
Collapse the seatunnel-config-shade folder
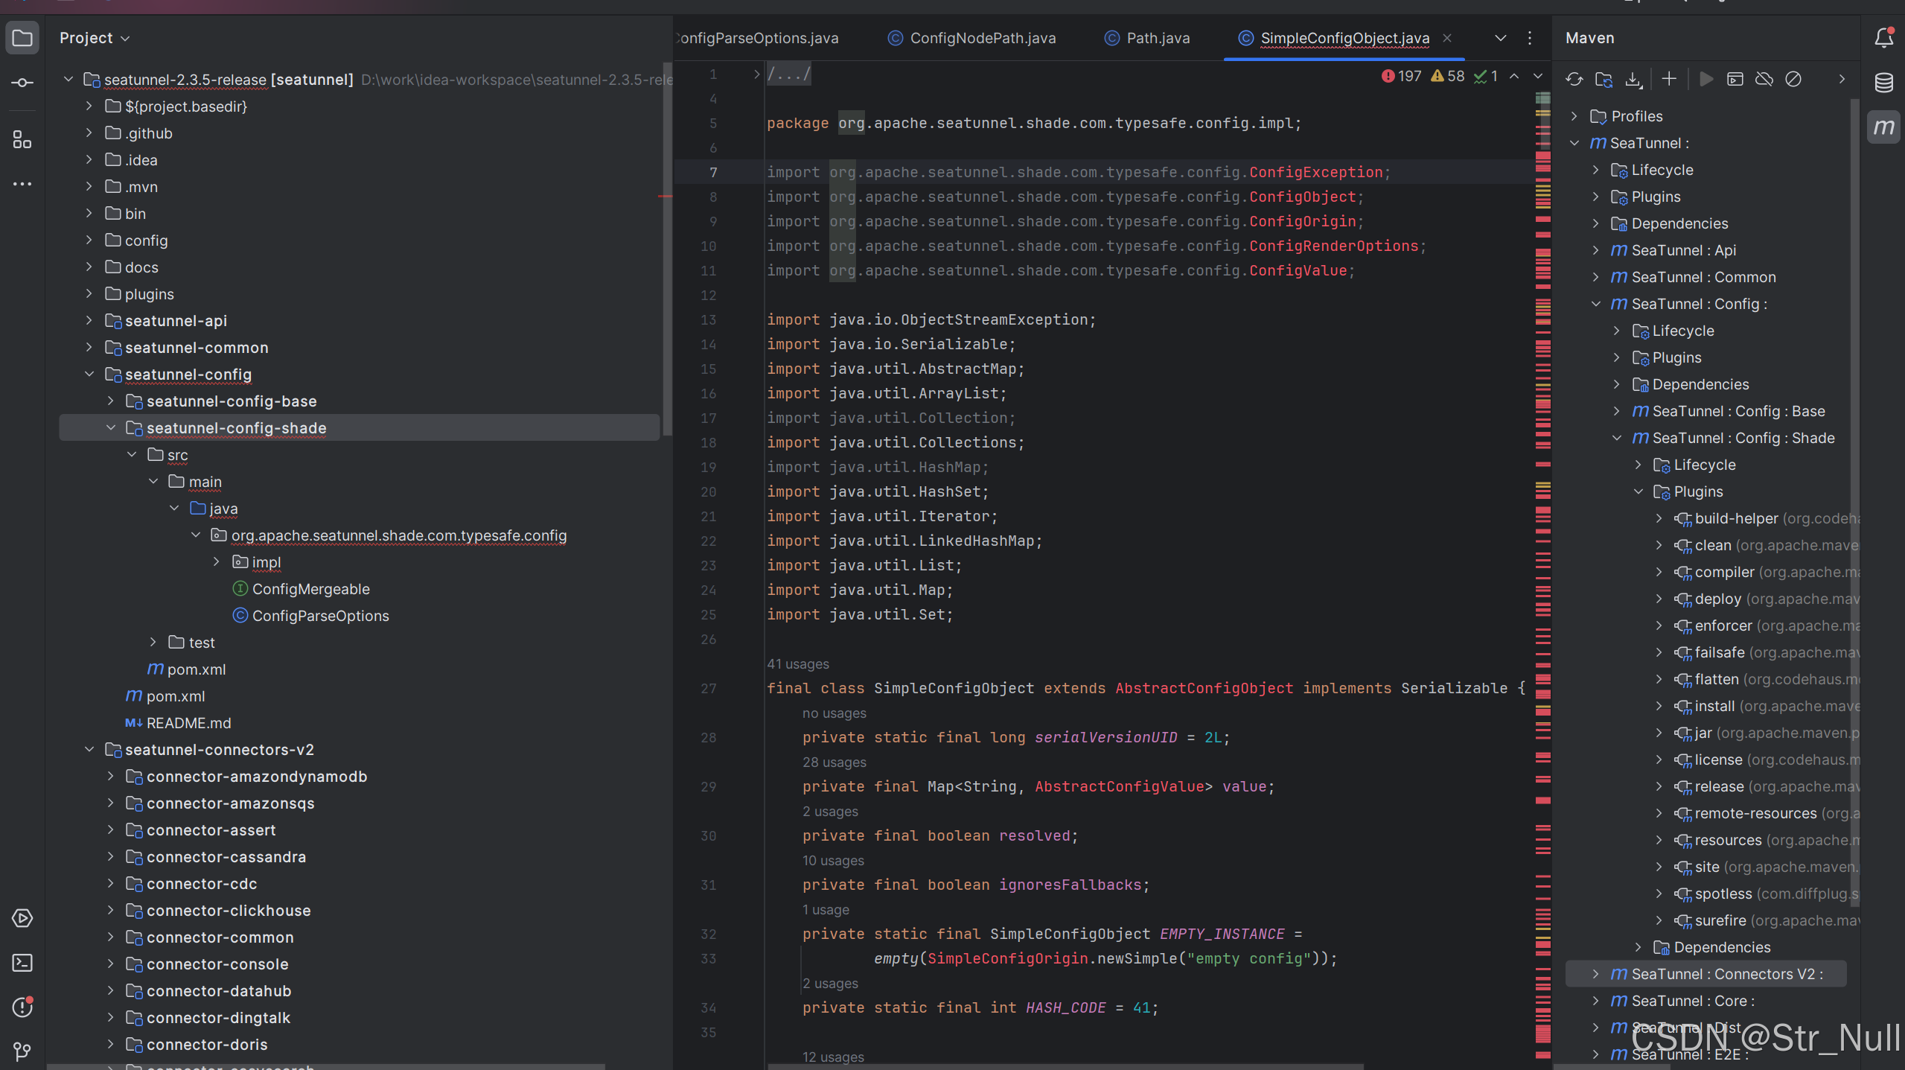tap(111, 428)
